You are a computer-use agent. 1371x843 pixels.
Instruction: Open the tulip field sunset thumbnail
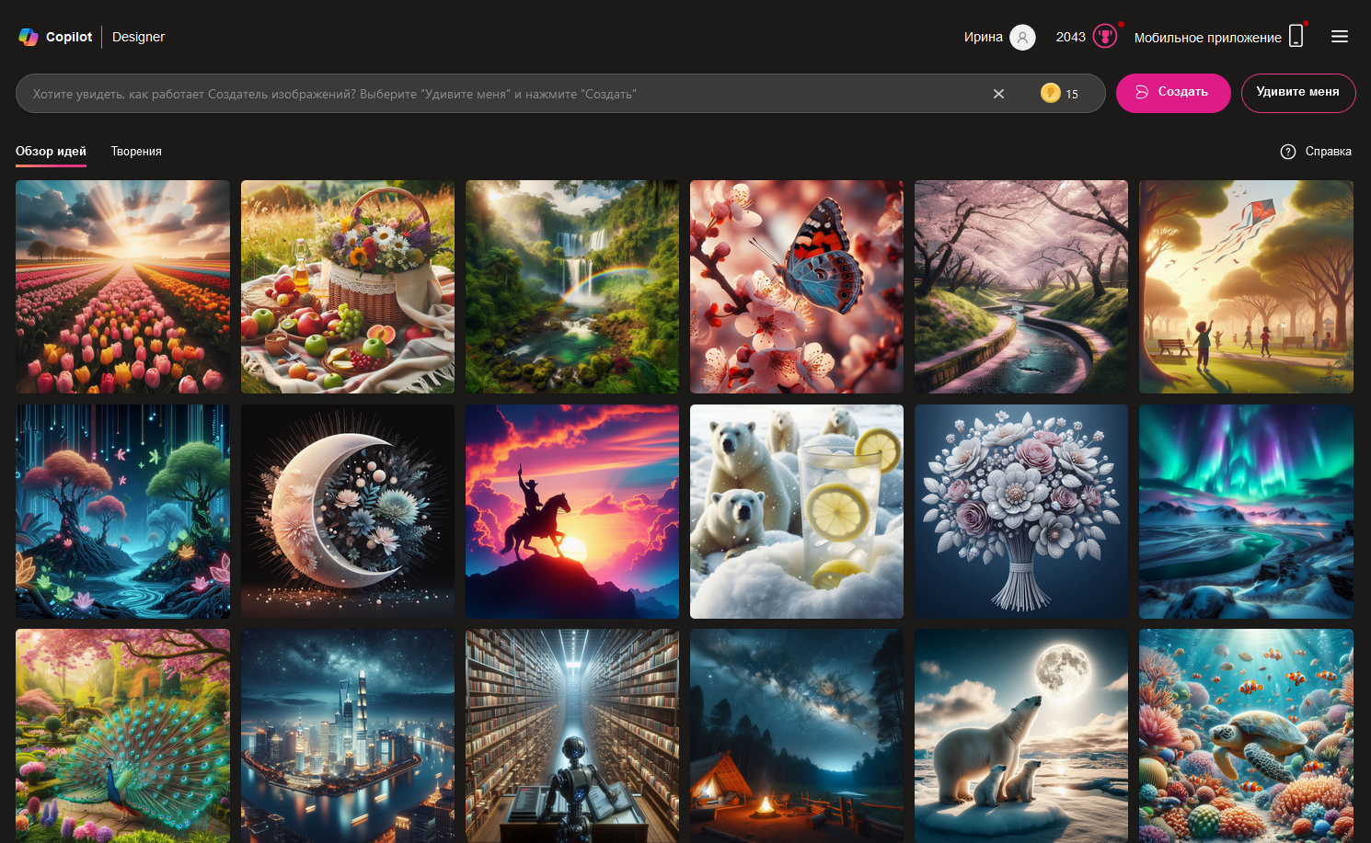[x=122, y=287]
